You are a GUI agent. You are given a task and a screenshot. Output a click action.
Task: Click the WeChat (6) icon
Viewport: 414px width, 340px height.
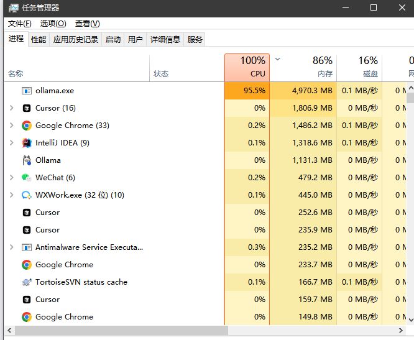[x=26, y=178]
